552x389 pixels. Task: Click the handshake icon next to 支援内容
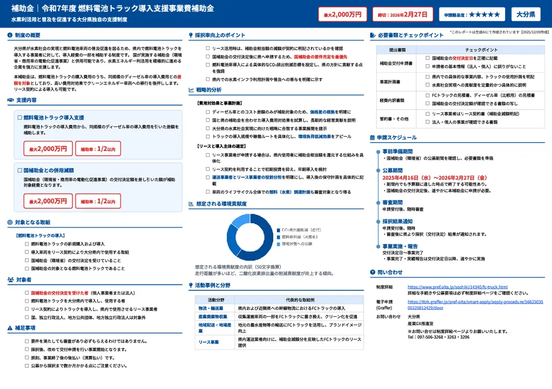(10, 100)
